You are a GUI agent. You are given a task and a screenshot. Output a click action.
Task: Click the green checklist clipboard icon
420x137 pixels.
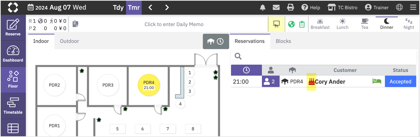pyautogui.click(x=302, y=24)
